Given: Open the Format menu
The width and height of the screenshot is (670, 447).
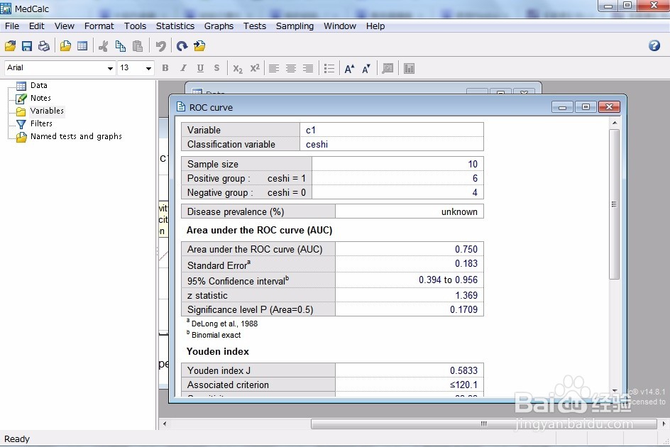Looking at the screenshot, I should point(99,26).
